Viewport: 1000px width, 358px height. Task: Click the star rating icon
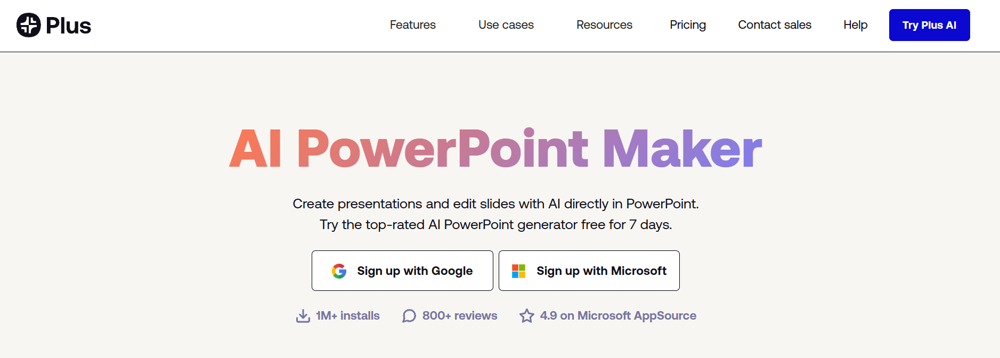point(527,316)
